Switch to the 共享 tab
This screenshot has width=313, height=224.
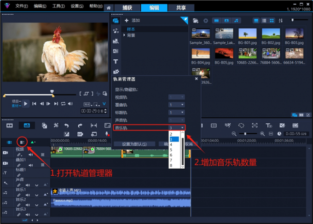181,8
